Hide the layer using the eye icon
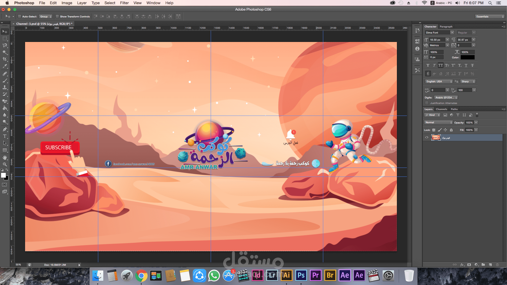Screen dimensions: 507x285 [x=427, y=137]
